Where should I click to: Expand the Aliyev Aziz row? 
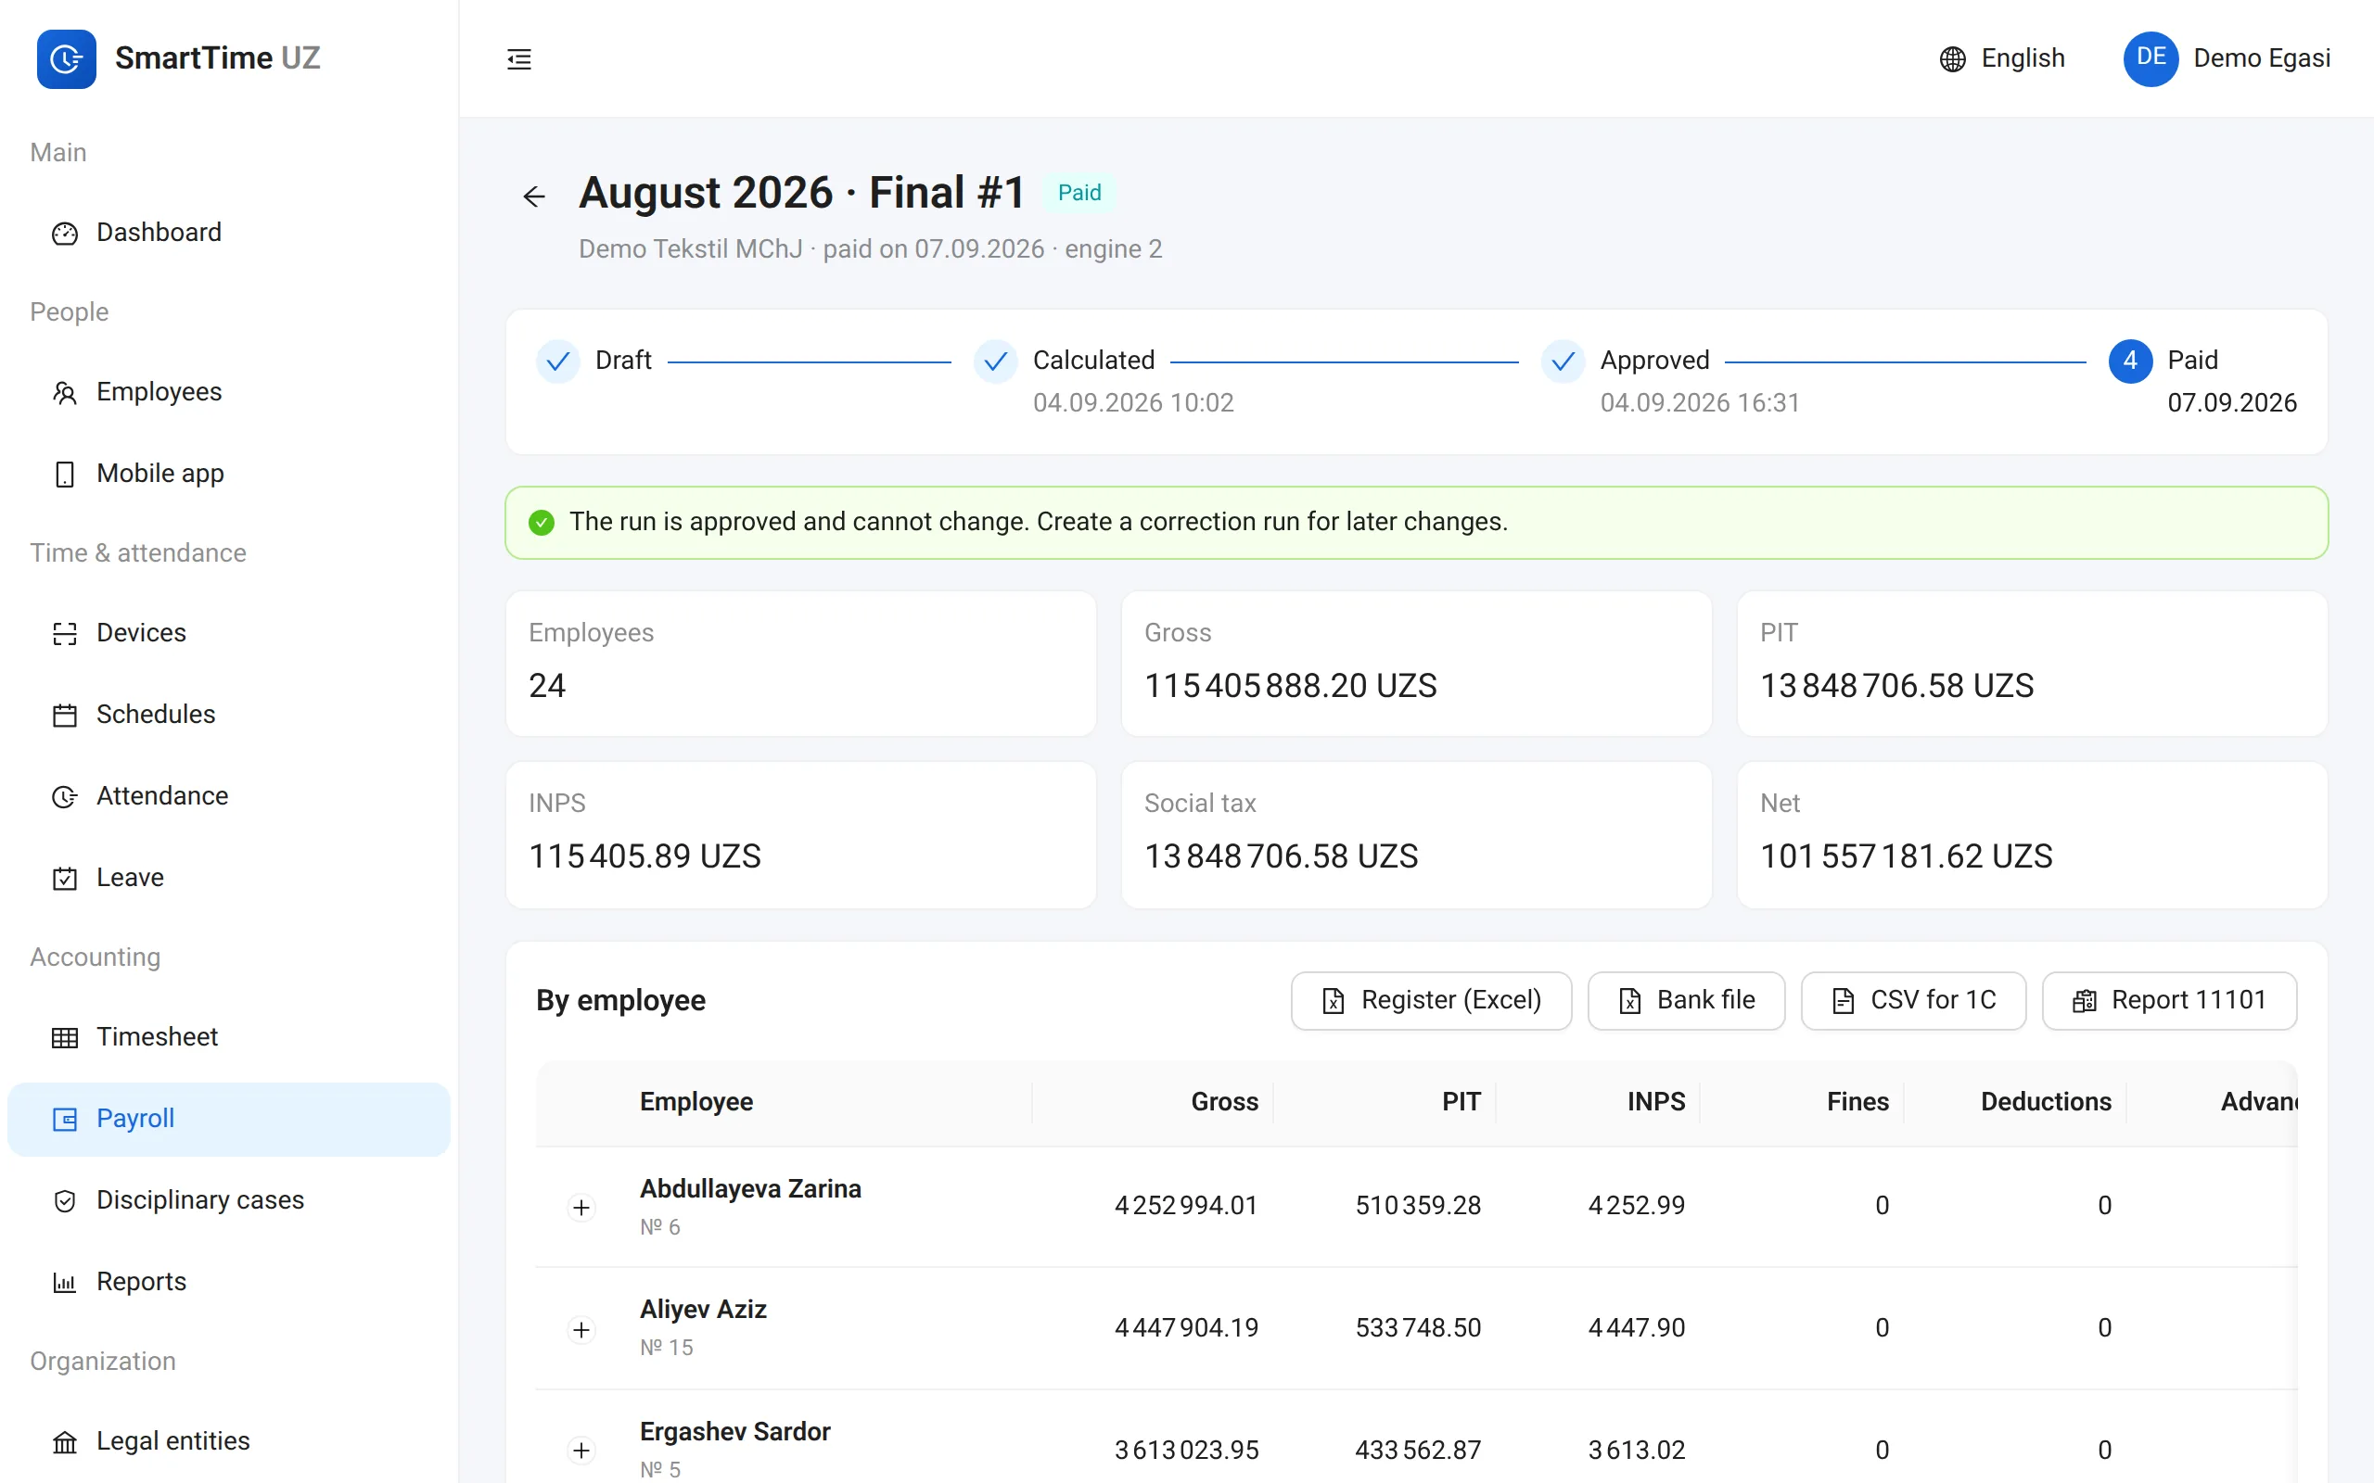pyautogui.click(x=581, y=1329)
